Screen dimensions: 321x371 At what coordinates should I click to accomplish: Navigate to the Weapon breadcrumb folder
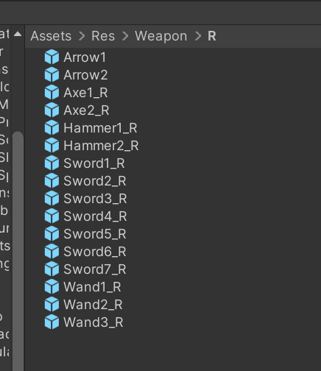point(161,36)
